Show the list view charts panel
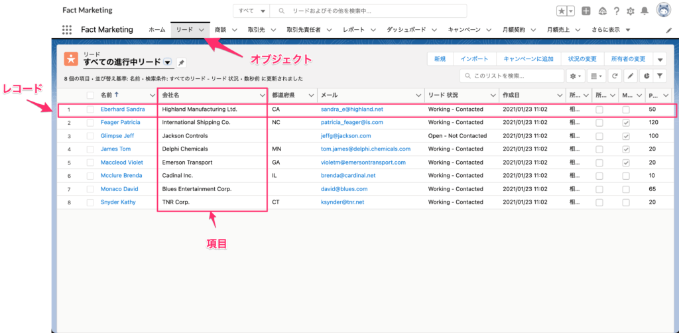 646,76
